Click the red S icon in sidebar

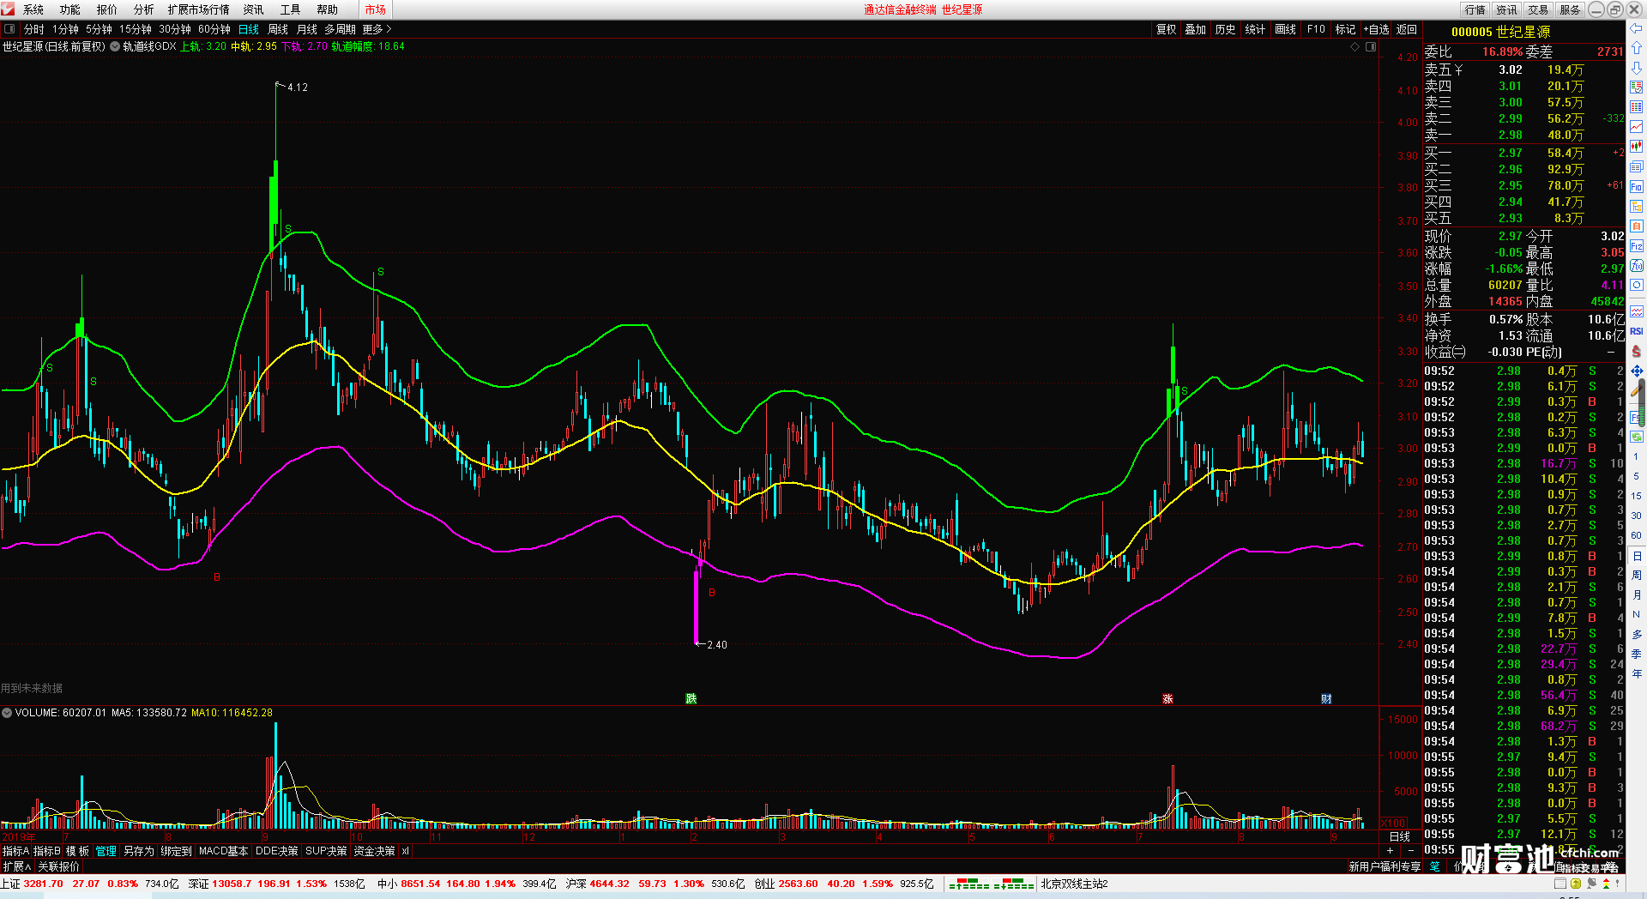pyautogui.click(x=1637, y=351)
